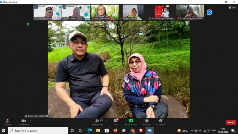Unmute the microphone
Image resolution: width=238 pixels, height=134 pixels.
(x=7, y=122)
